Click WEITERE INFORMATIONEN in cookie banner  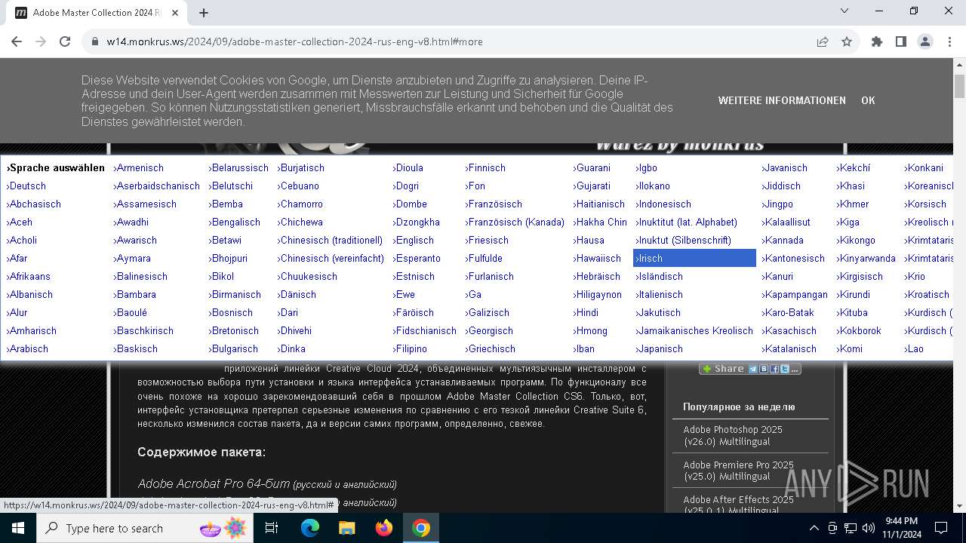(782, 100)
